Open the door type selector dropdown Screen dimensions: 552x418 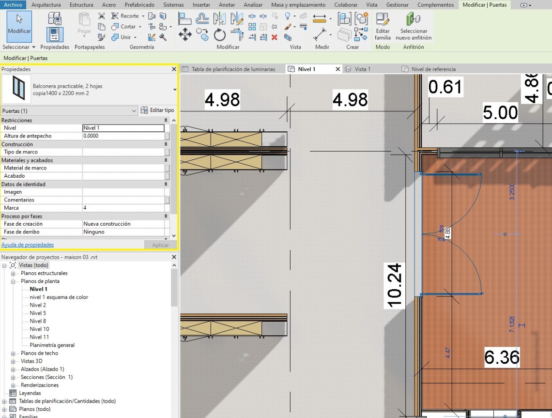174,90
